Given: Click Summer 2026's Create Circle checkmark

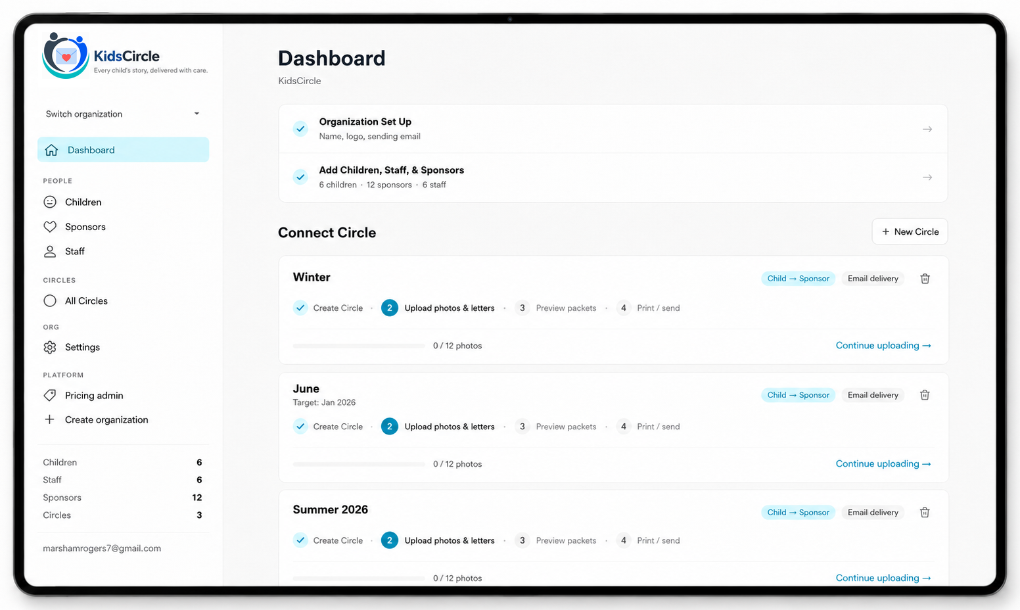Looking at the screenshot, I should pyautogui.click(x=300, y=540).
